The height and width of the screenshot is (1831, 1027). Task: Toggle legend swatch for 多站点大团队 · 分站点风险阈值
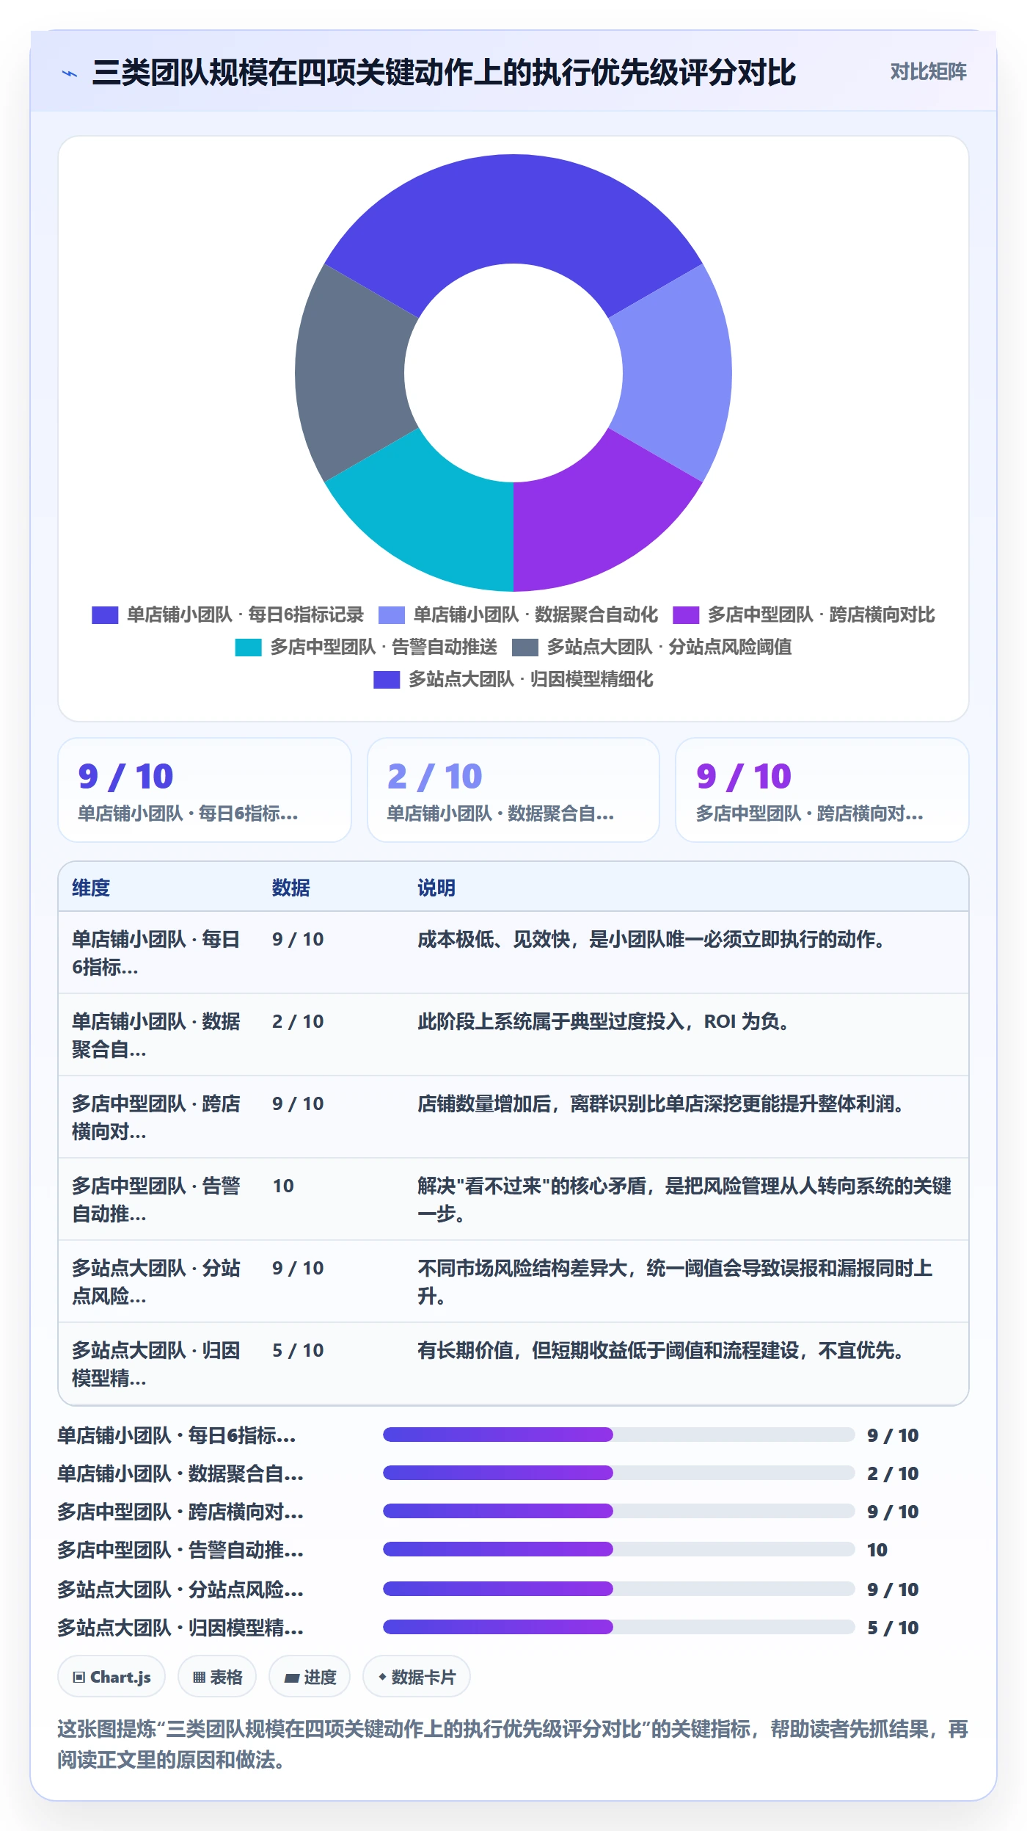tap(525, 648)
